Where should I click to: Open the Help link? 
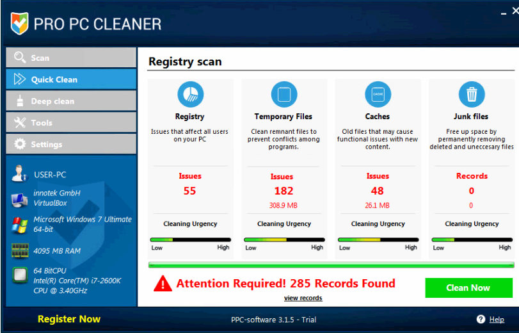coord(497,320)
